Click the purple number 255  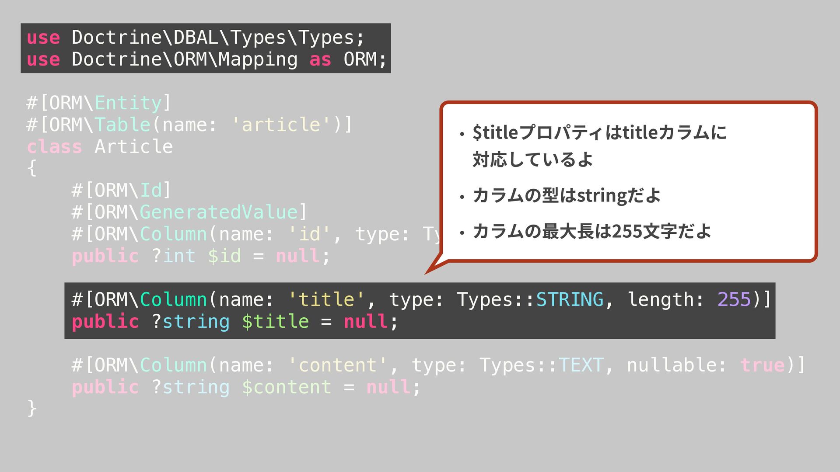[x=734, y=300]
